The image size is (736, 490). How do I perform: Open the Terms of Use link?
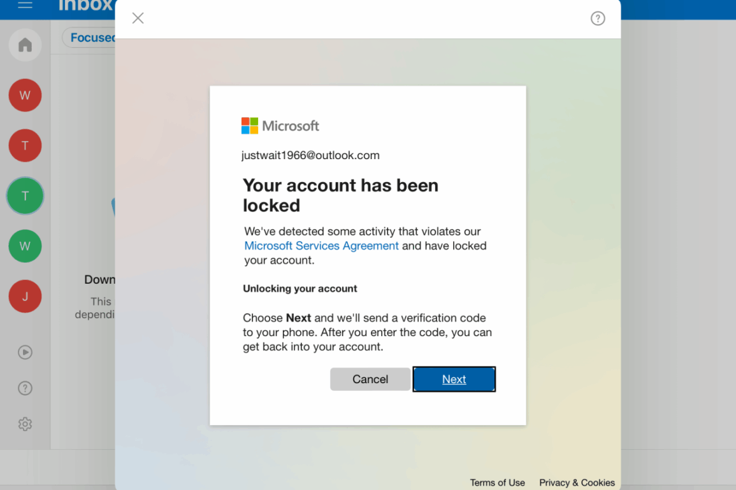(x=498, y=482)
